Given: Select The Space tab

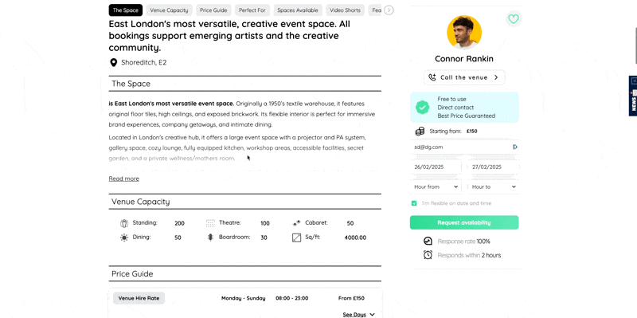Looking at the screenshot, I should pos(126,10).
